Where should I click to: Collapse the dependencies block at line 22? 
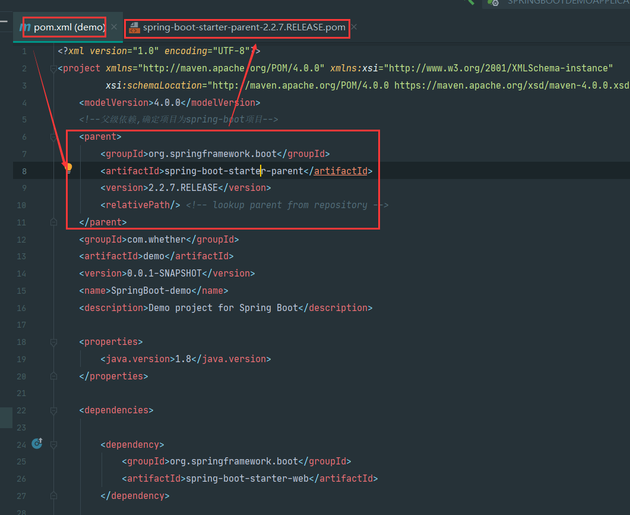pyautogui.click(x=53, y=411)
